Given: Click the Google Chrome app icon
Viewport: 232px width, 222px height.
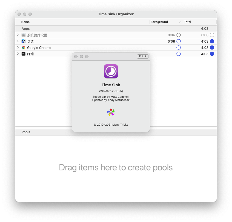Looking at the screenshot, I should (x=24, y=48).
